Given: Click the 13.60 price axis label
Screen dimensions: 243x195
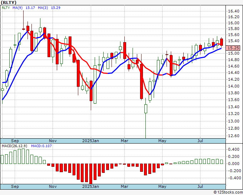Looking at the screenshot, I should click(x=234, y=100).
